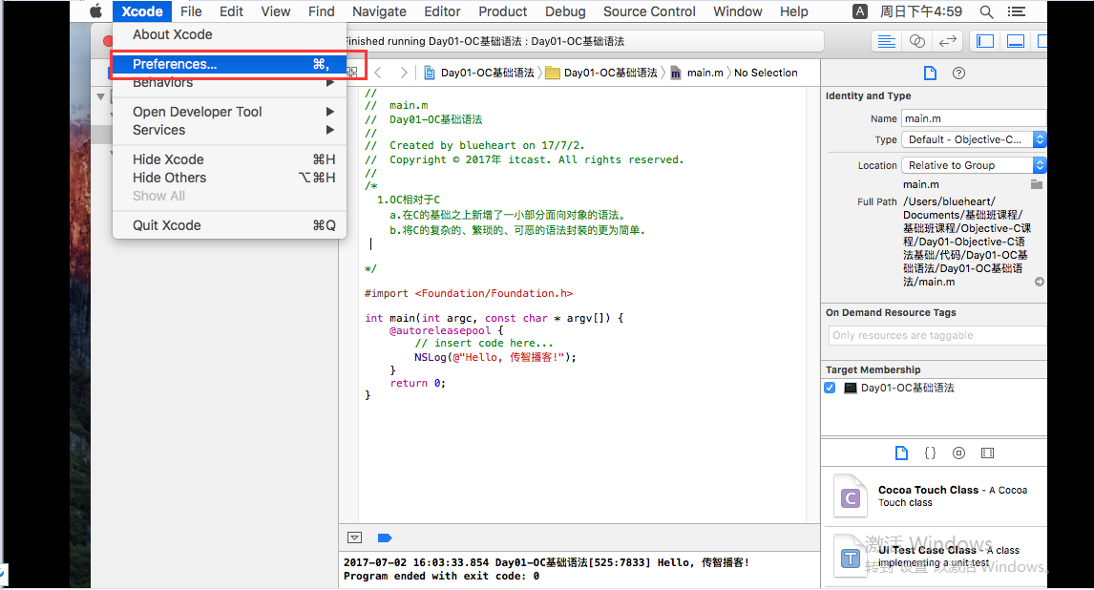
Task: Click the input method A icon
Action: tap(860, 11)
